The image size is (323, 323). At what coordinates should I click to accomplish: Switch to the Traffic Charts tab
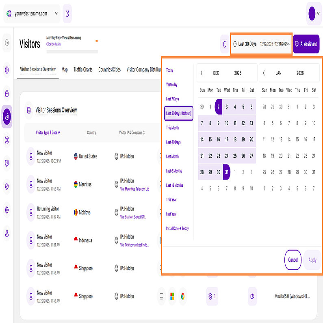[83, 69]
